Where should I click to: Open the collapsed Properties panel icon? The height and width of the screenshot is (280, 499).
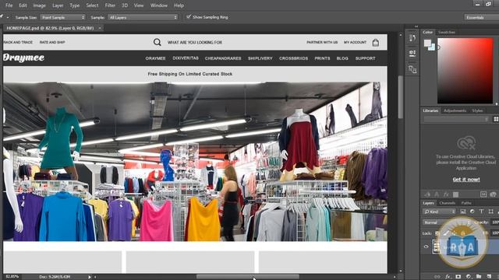tap(412, 53)
